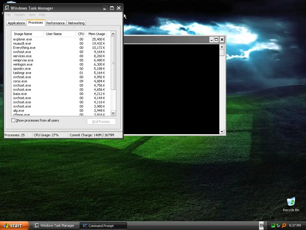Image resolution: width=306 pixels, height=230 pixels.
Task: Select svchost.exe row using 4,992 K
Action: click(x=61, y=77)
